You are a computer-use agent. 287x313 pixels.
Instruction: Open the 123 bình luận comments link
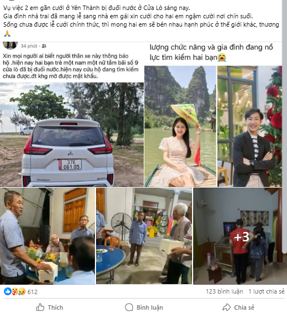click(224, 291)
